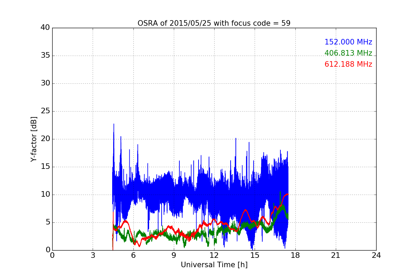Click the x-axis tick value 3

click(x=93, y=255)
